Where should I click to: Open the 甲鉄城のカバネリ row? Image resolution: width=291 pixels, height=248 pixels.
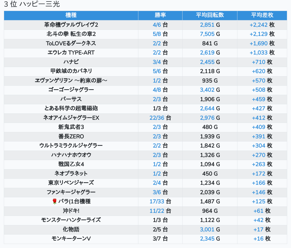point(71,71)
